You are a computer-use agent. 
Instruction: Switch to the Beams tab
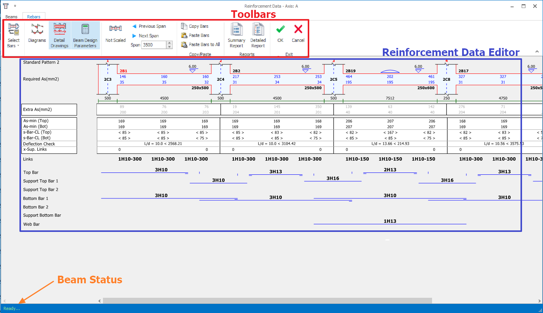11,17
